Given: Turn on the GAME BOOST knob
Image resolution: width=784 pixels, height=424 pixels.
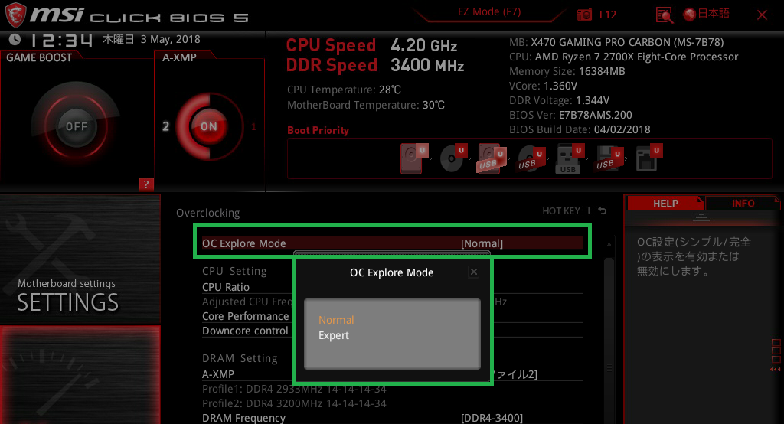Looking at the screenshot, I should 76,126.
